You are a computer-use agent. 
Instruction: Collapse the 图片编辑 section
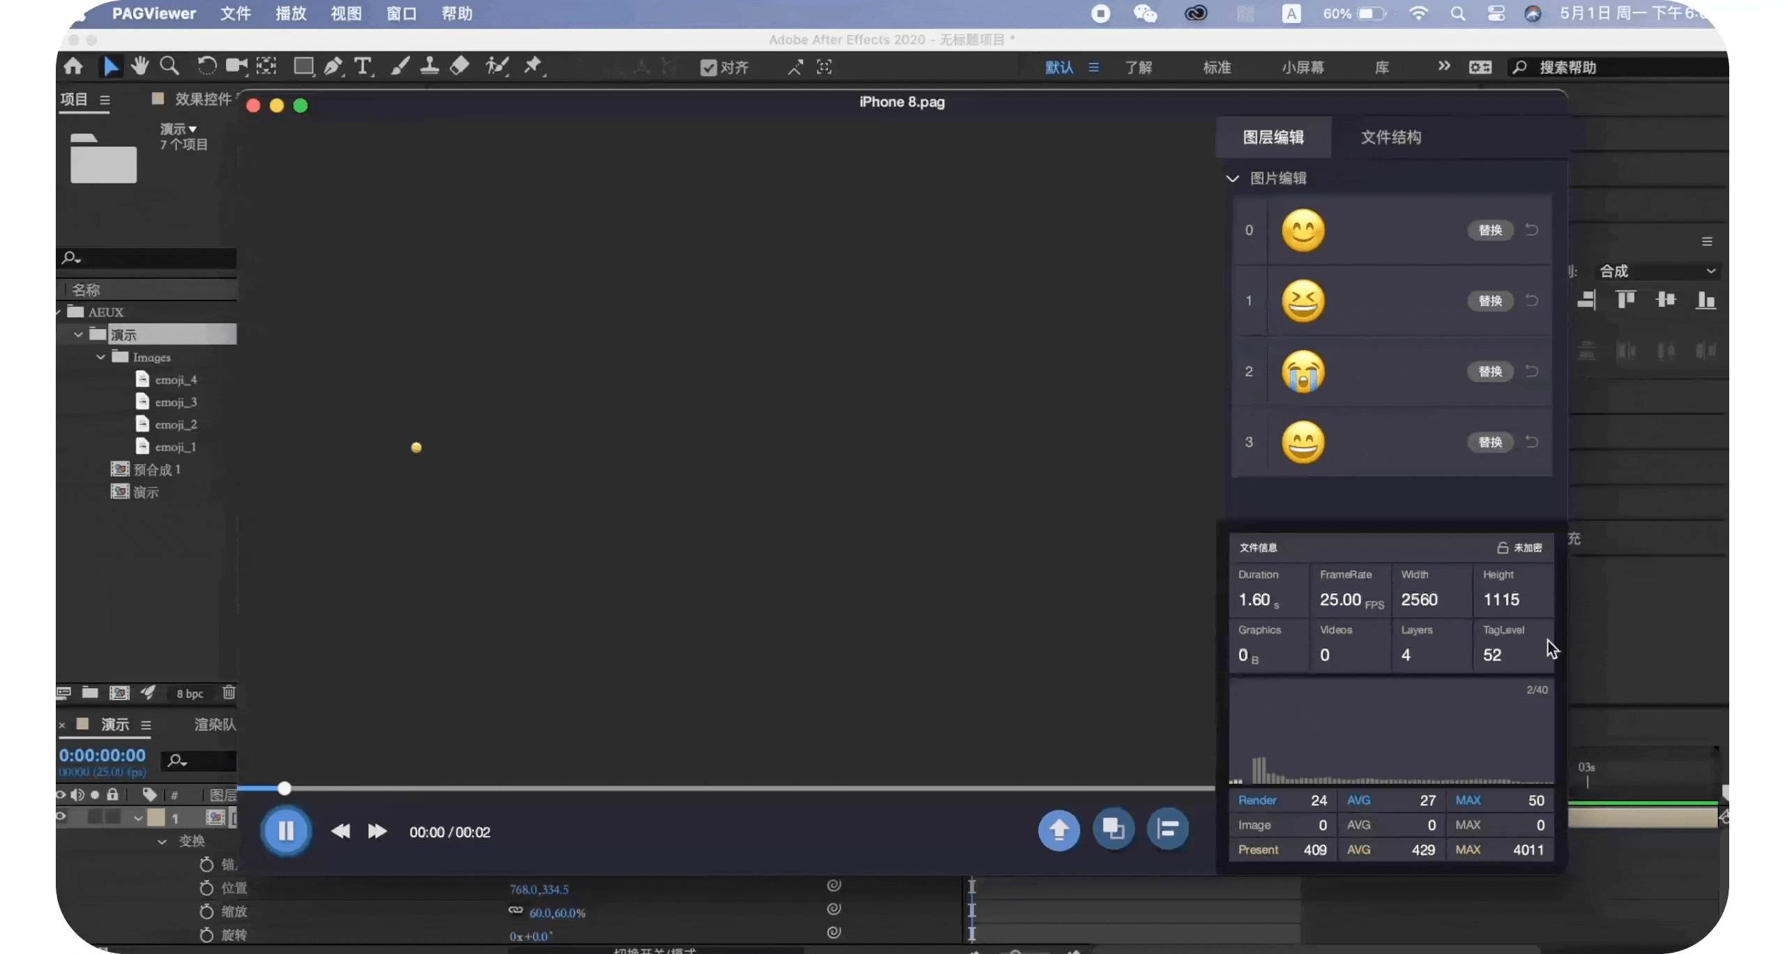click(x=1233, y=179)
